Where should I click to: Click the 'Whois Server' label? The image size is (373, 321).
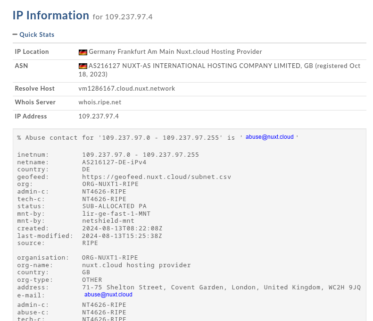35,102
